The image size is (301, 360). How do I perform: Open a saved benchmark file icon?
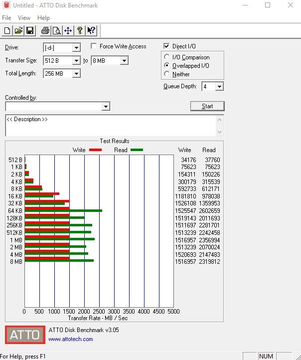18,30
